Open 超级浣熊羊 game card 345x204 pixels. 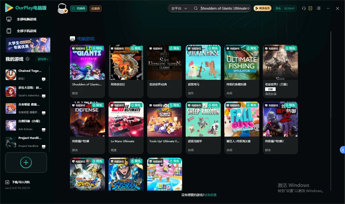click(203, 128)
